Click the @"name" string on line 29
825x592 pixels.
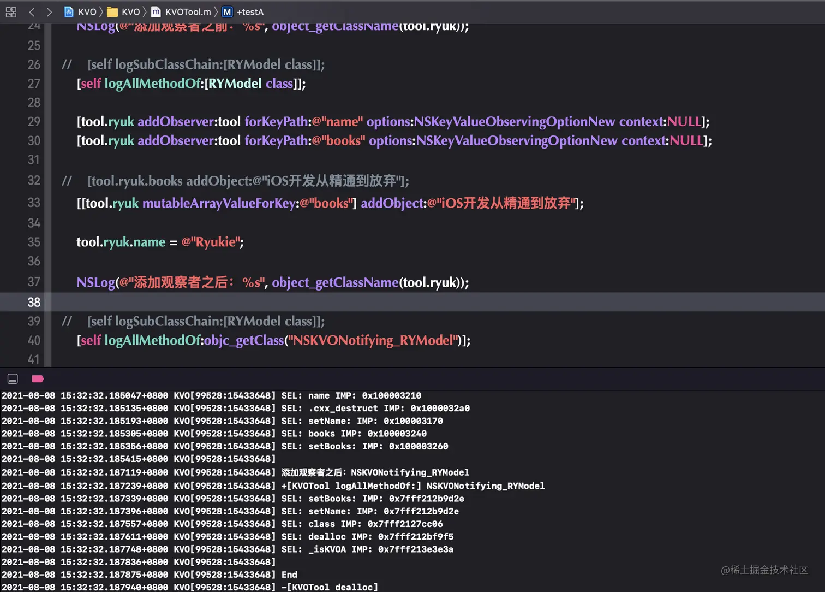pos(337,121)
